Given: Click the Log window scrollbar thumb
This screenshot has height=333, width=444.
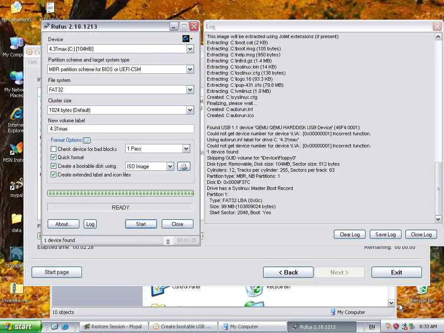Looking at the screenshot, I should (438, 189).
